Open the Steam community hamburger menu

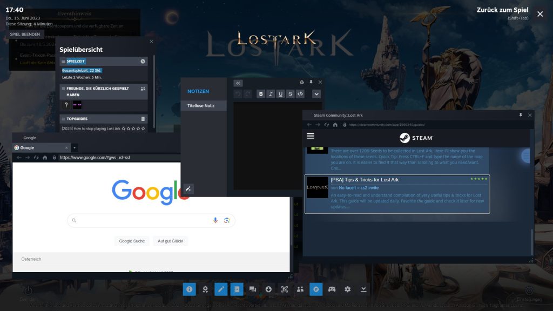click(310, 137)
